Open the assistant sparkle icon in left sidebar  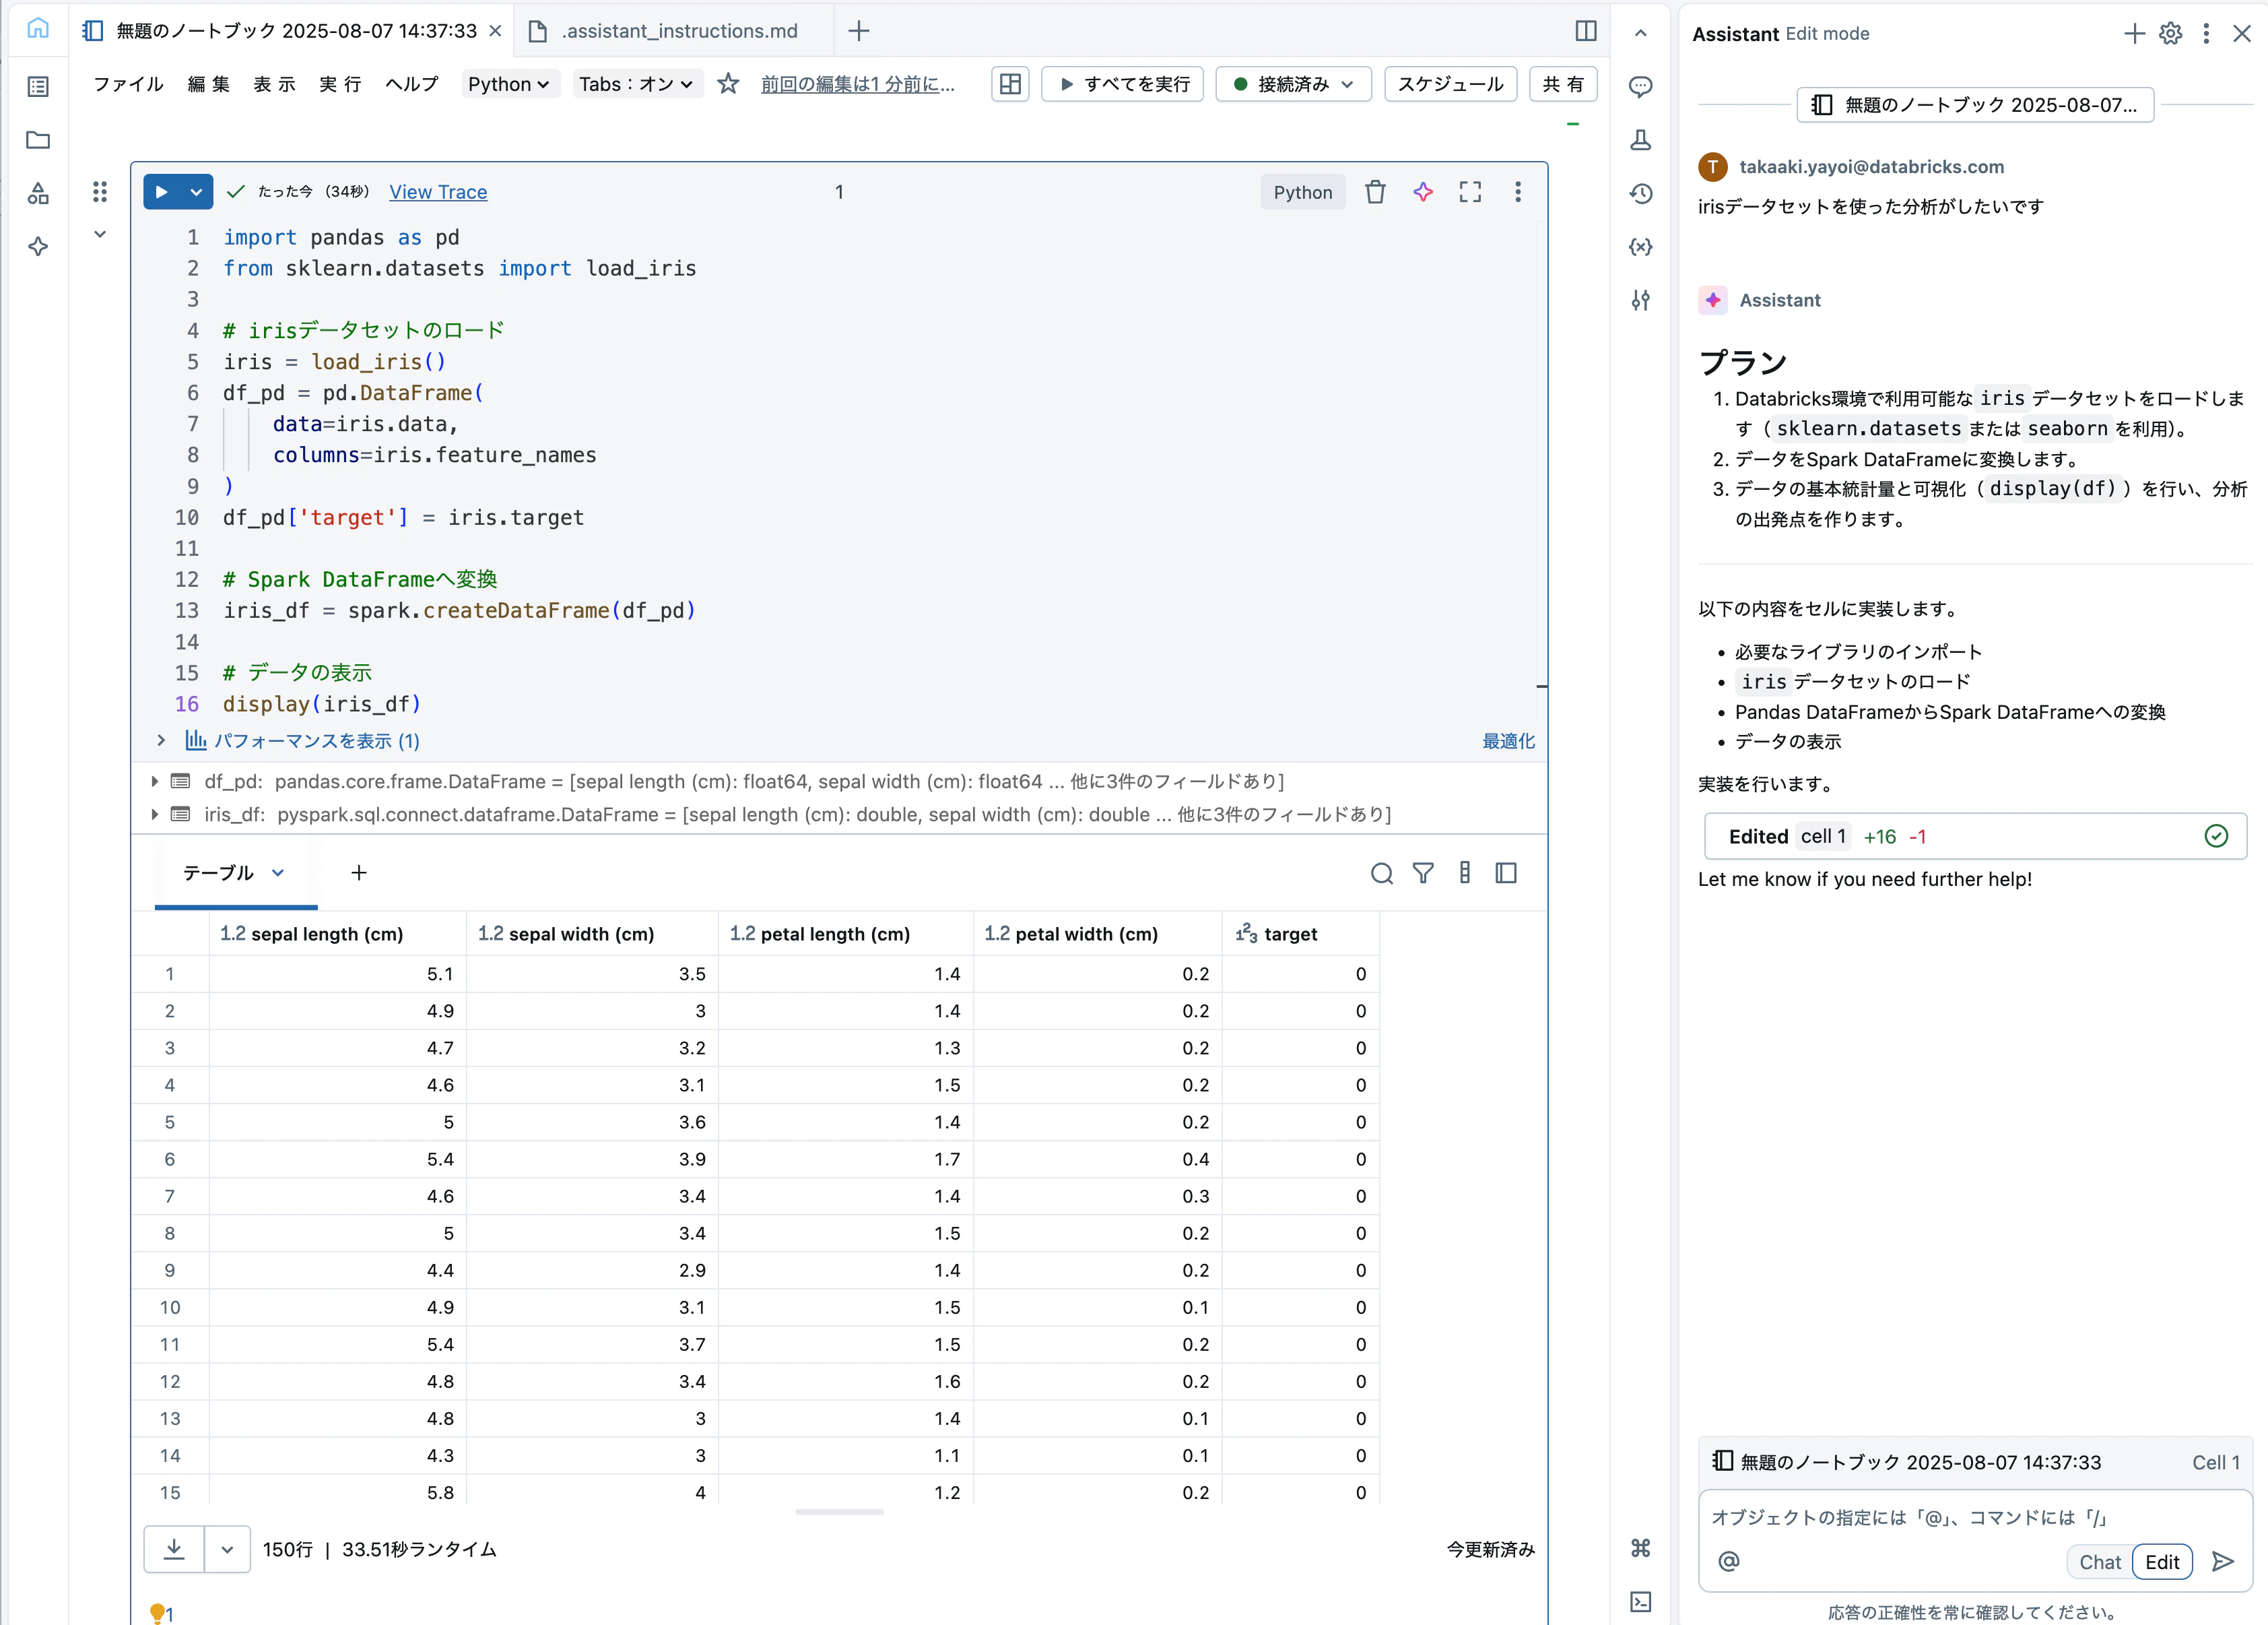pyautogui.click(x=38, y=246)
